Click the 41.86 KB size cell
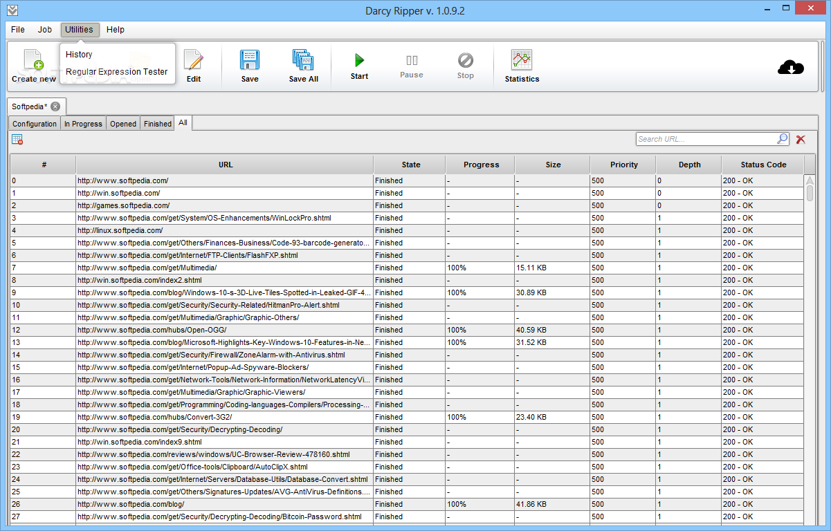Viewport: 831px width, 531px height. 552,504
